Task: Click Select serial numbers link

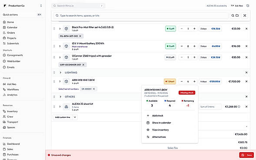Action: [x=68, y=89]
